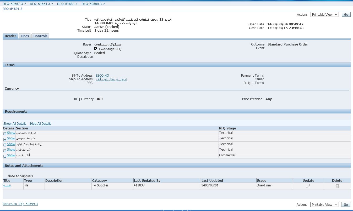This screenshot has height=211, width=353.
Task: Toggle the Two-Stage RFQ checkbox
Action: click(96, 49)
